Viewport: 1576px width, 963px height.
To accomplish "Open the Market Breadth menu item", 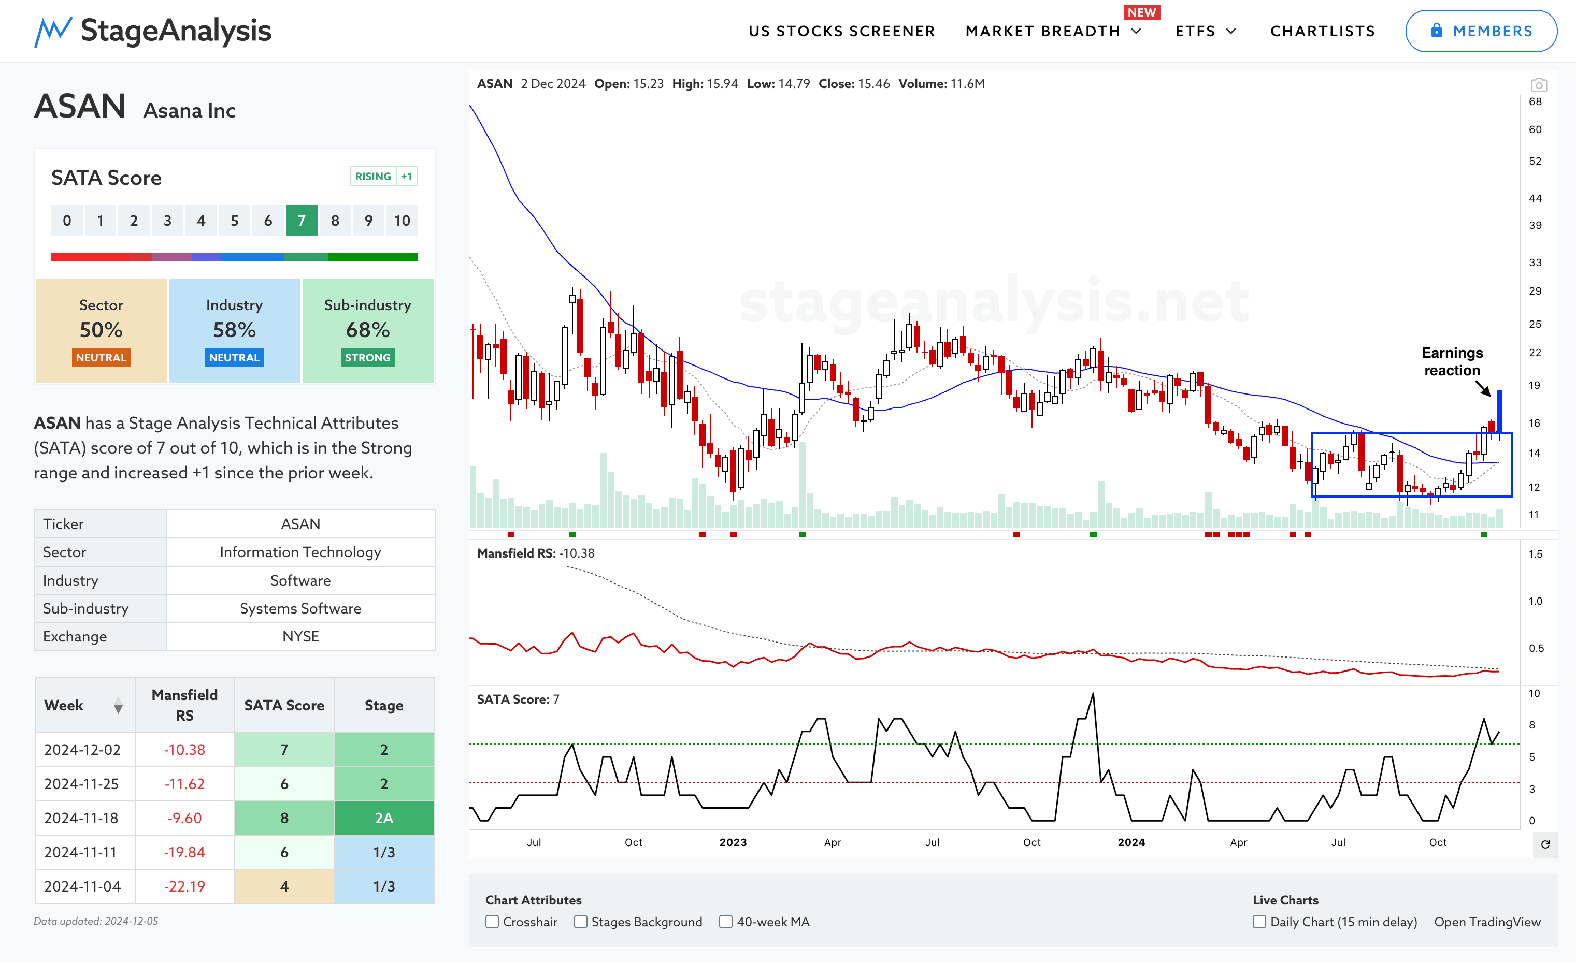I will pos(1042,31).
